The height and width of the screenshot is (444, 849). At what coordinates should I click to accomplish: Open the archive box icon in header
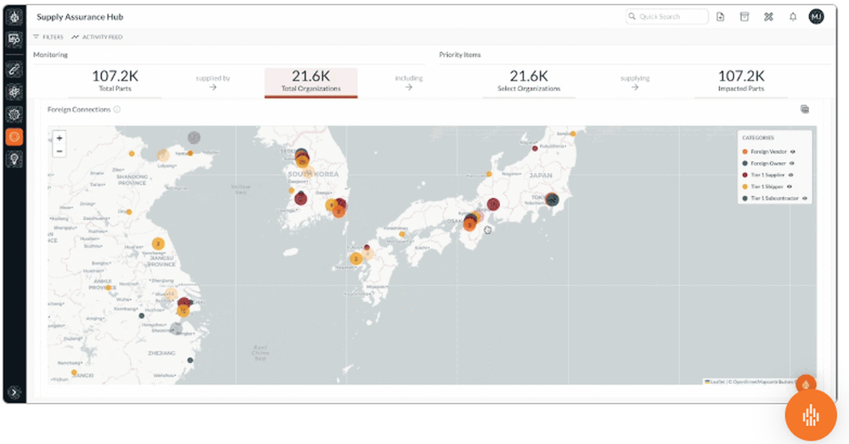tap(745, 17)
